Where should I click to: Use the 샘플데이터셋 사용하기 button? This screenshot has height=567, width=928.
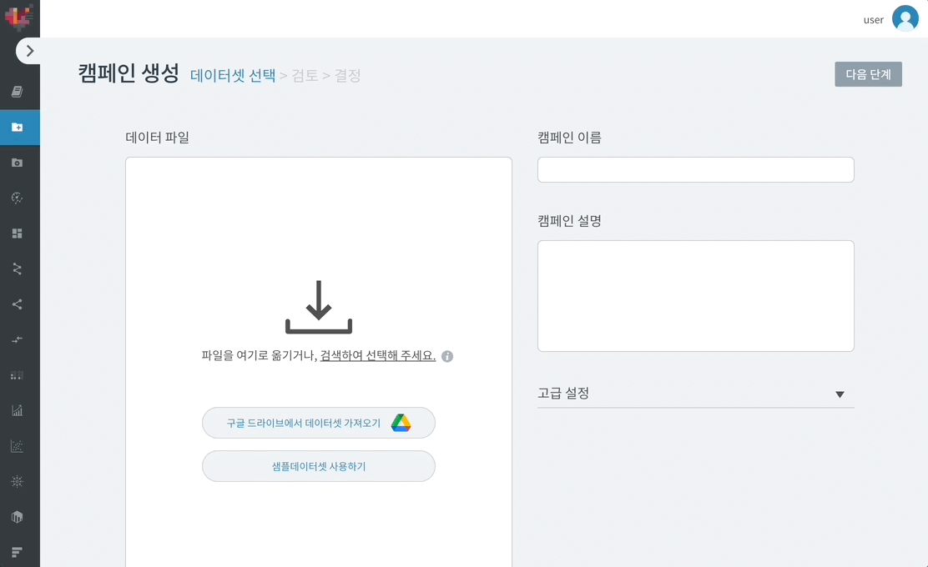click(x=318, y=465)
